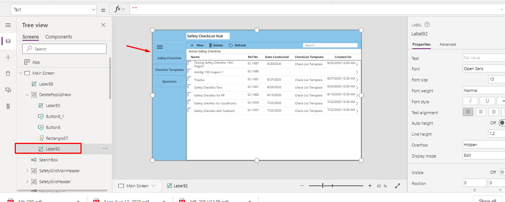The image size is (505, 202).
Task: Collapse the DeletePopUpNew tree group
Action: click(27, 95)
